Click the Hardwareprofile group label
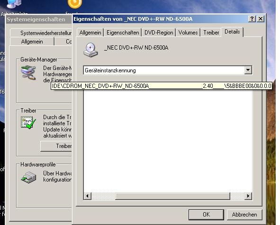280x225 pixels. pos(38,164)
